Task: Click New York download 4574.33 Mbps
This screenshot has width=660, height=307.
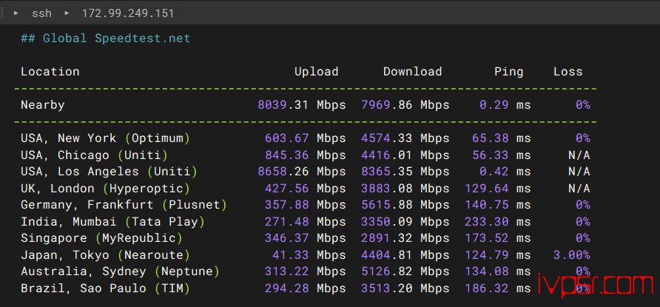Action: 405,138
